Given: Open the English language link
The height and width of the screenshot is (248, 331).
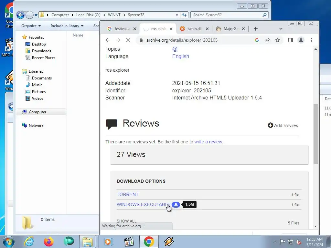Looking at the screenshot, I should tap(181, 56).
